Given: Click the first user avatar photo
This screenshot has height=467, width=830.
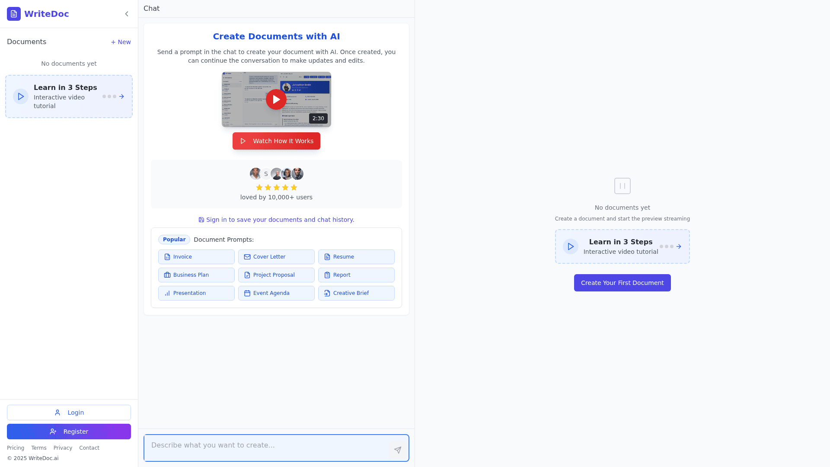Looking at the screenshot, I should click(255, 174).
